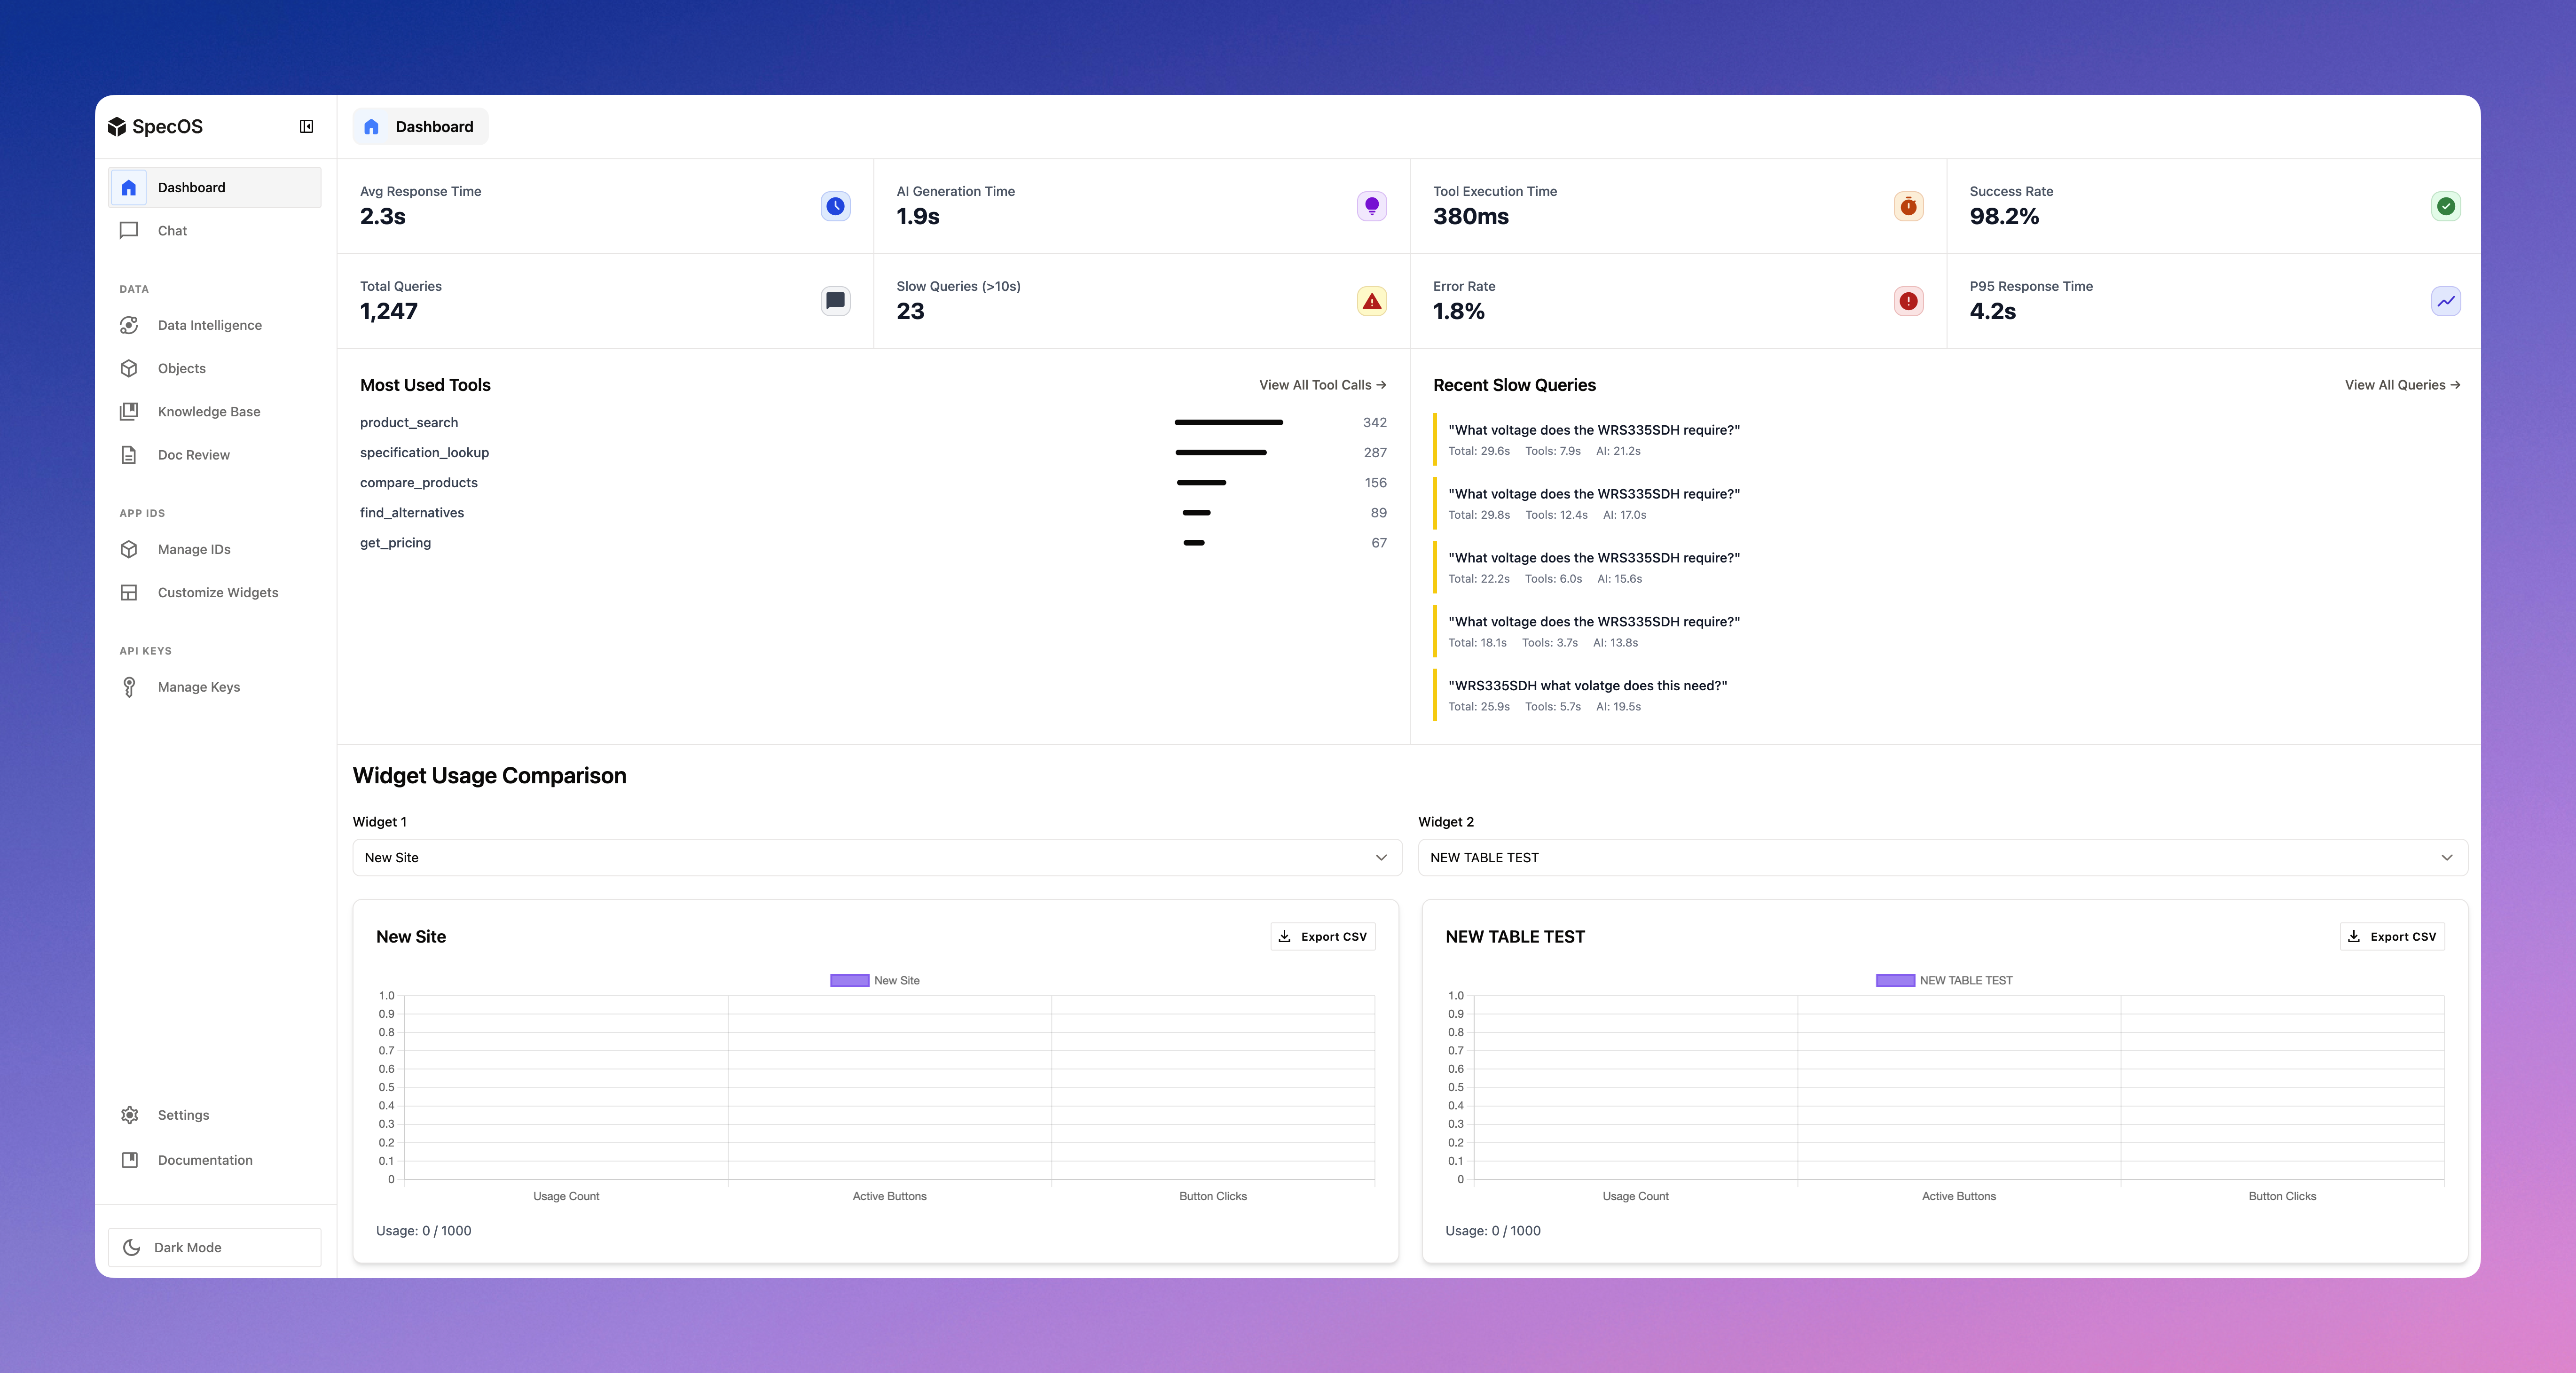Go to Settings in sidebar

point(183,1115)
